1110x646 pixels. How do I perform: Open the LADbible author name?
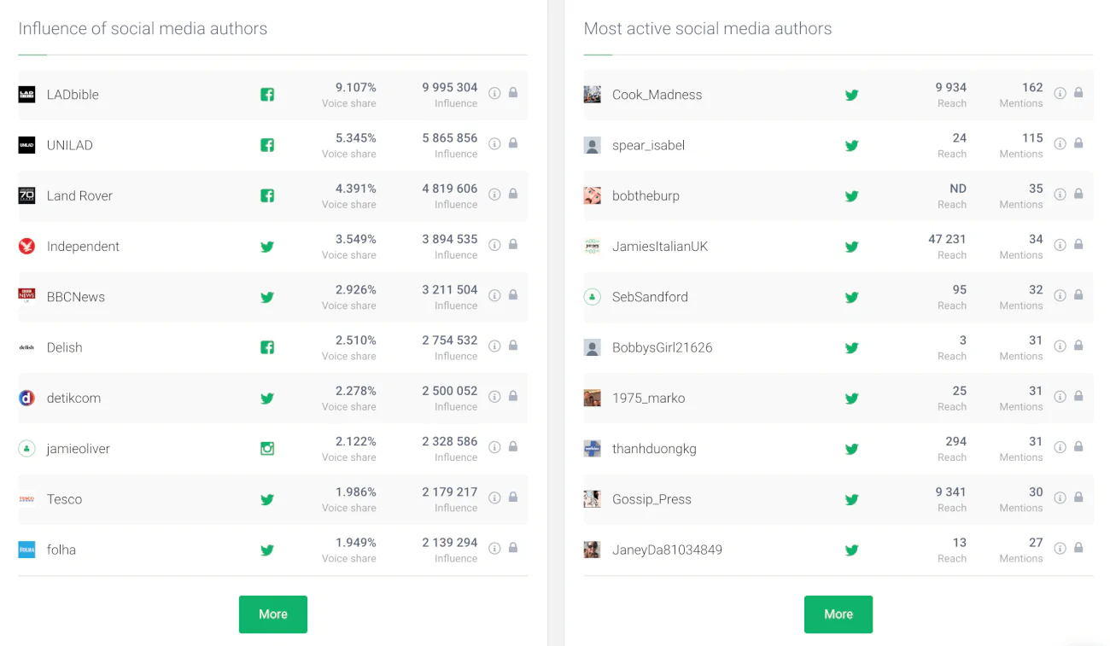(73, 95)
